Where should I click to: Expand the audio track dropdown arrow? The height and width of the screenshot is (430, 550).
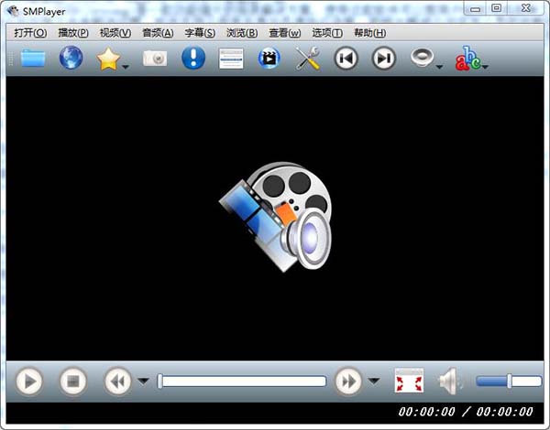coord(439,66)
